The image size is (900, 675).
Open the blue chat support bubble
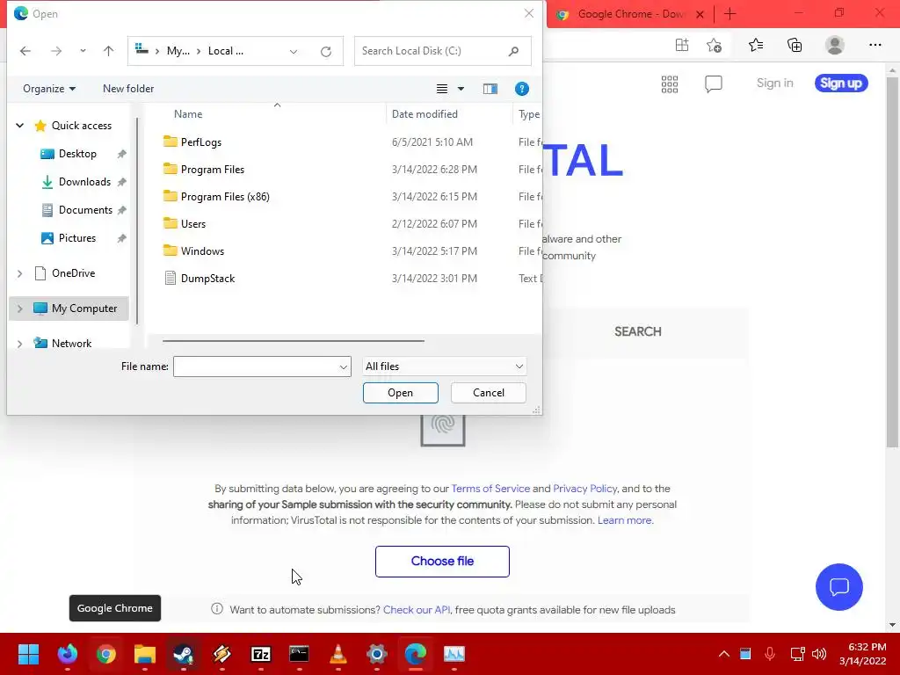[838, 586]
